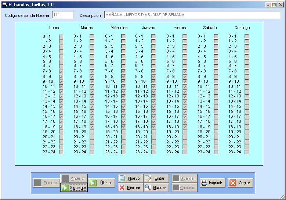This screenshot has width=286, height=200.
Task: Toggle Sábado 17 - 18 checkbox
Action: click(x=216, y=121)
